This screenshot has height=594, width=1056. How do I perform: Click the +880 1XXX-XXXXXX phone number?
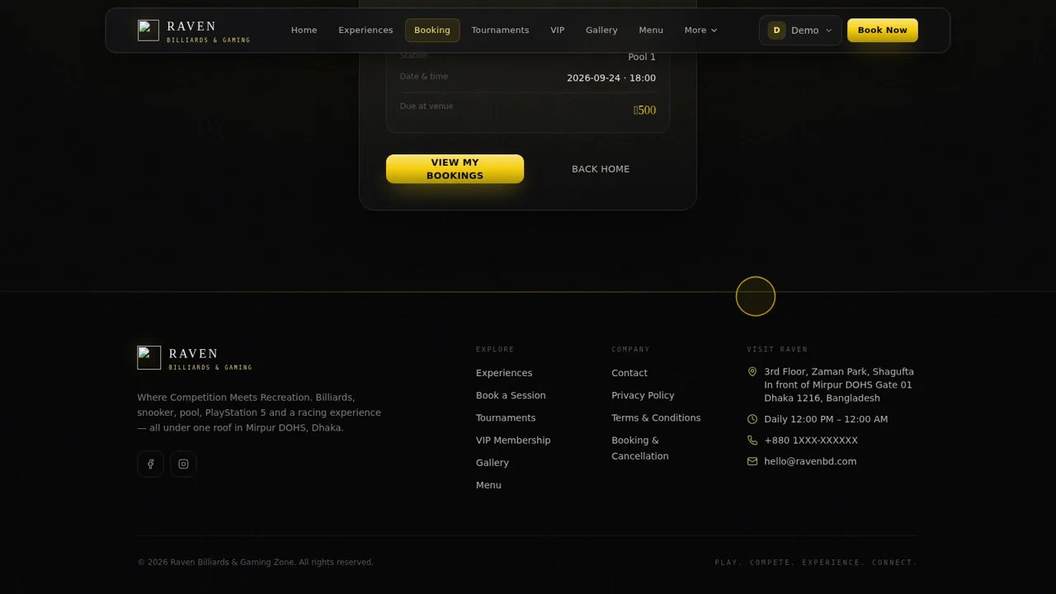point(811,441)
